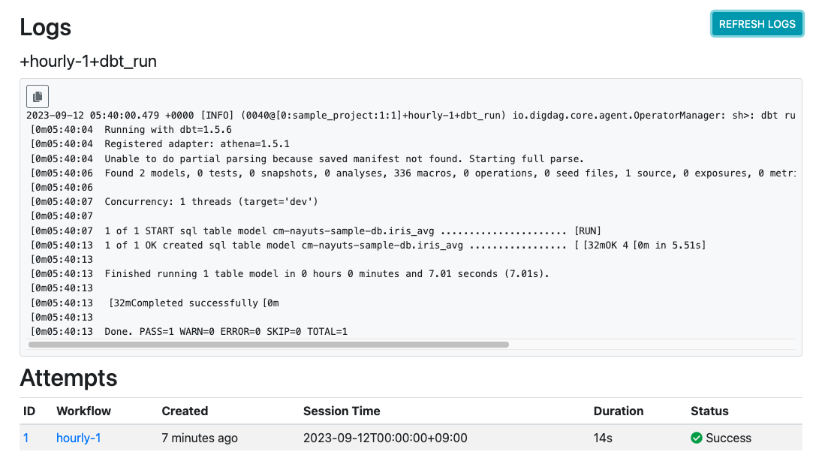
Task: Click the session time 2023-09-12T00:00:00+09:00 cell
Action: 385,438
